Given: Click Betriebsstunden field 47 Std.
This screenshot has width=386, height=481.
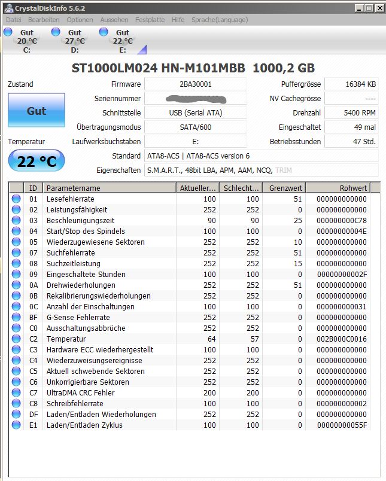Looking at the screenshot, I should click(x=351, y=141).
